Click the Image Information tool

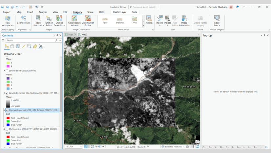click(x=184, y=20)
